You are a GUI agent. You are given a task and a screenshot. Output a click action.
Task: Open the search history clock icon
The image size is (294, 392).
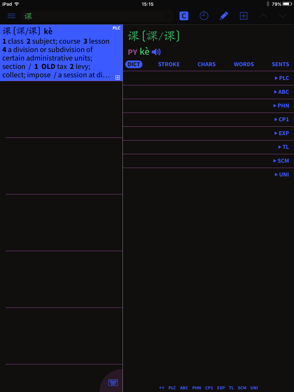[x=204, y=16]
